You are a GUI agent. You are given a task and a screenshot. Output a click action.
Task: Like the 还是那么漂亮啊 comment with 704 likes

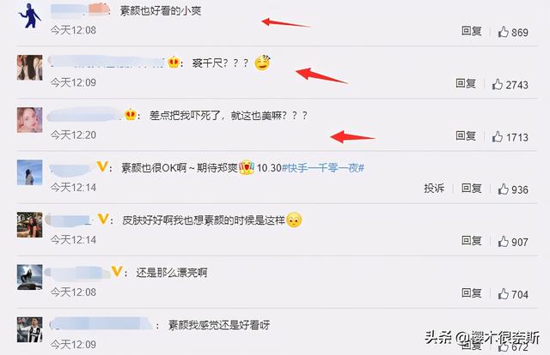(503, 294)
